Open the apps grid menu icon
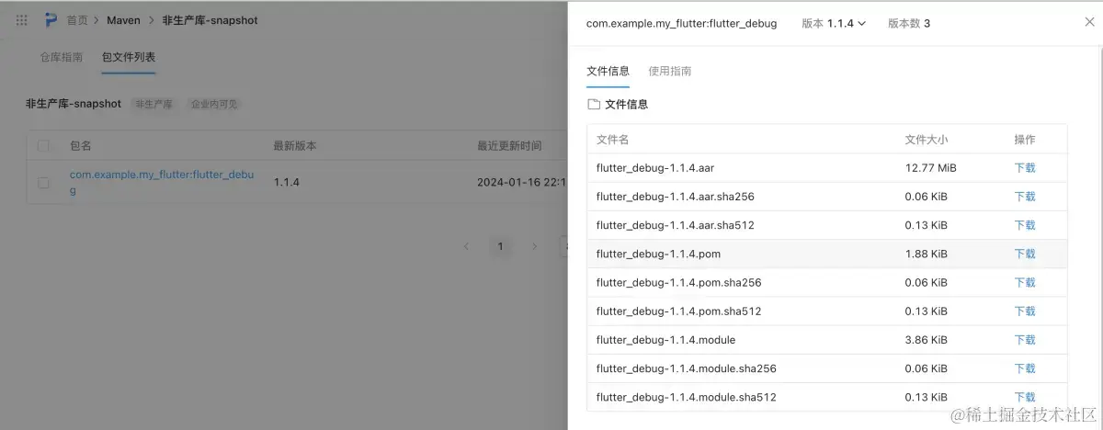 tap(22, 20)
